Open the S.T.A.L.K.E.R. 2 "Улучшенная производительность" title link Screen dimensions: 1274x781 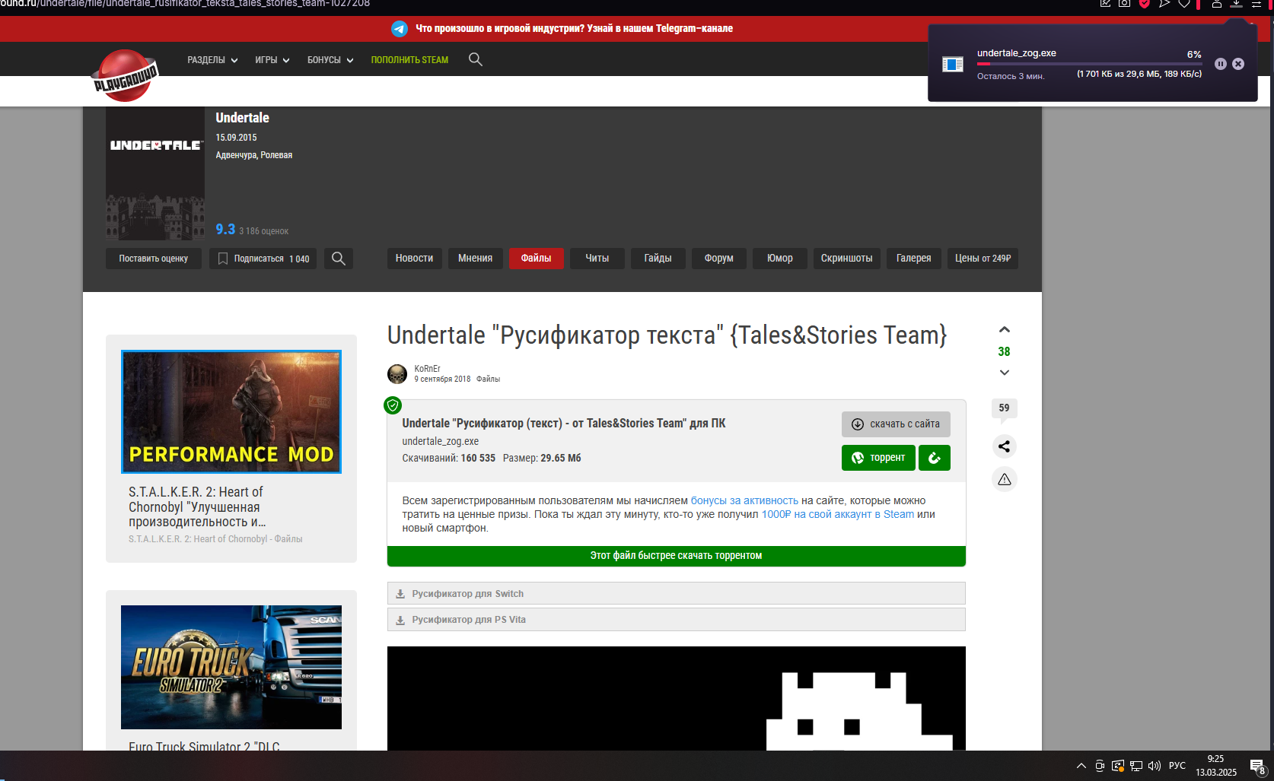tap(197, 506)
